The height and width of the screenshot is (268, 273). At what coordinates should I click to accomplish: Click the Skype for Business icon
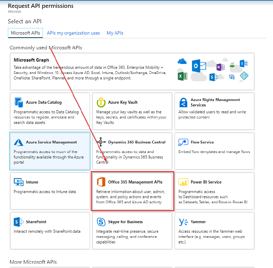(x=101, y=222)
